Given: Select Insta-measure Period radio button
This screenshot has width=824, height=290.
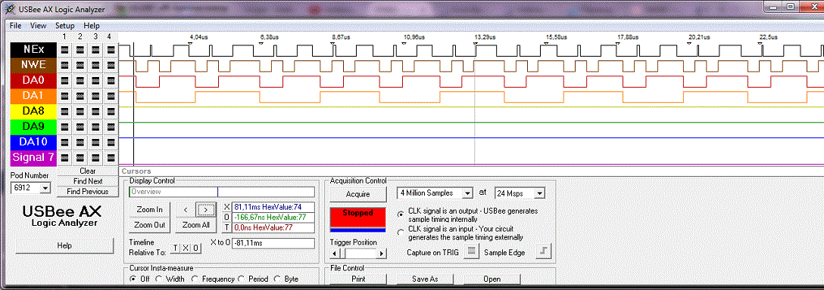Looking at the screenshot, I should [242, 279].
